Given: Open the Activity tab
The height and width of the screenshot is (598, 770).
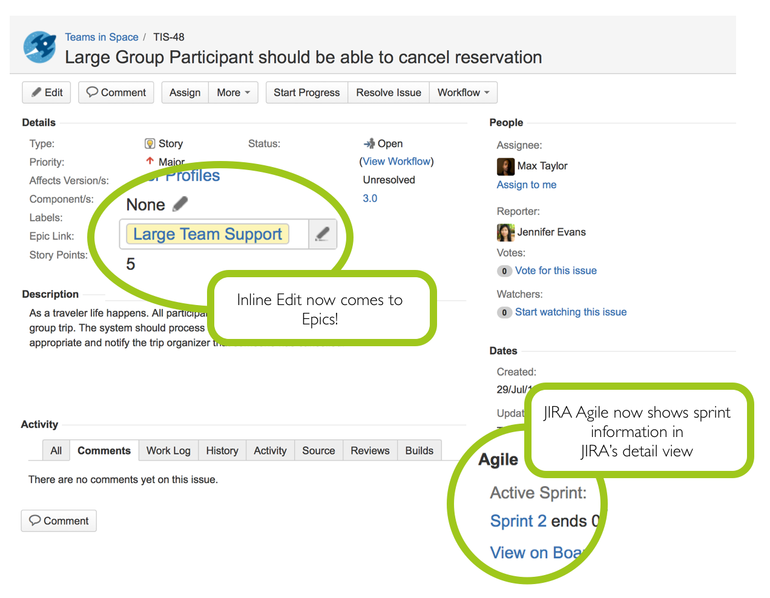Looking at the screenshot, I should pyautogui.click(x=270, y=450).
